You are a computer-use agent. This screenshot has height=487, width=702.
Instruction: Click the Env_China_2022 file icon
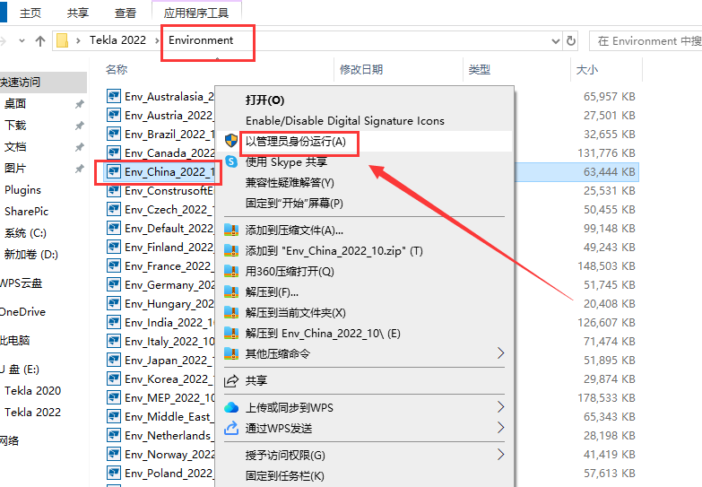(x=114, y=171)
